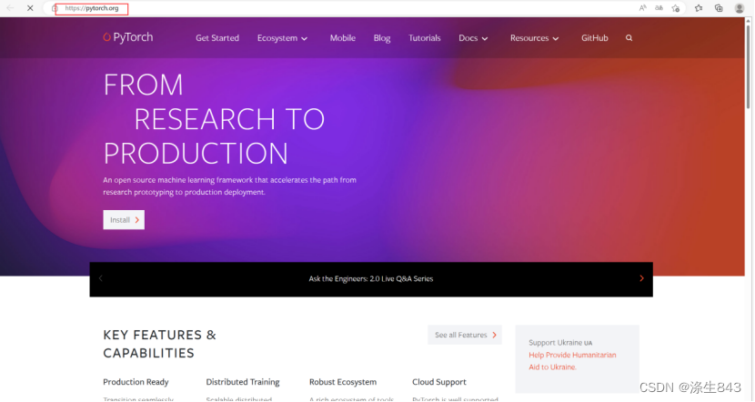Click the Distributed Training feature heading
This screenshot has height=402, width=755.
tap(243, 382)
